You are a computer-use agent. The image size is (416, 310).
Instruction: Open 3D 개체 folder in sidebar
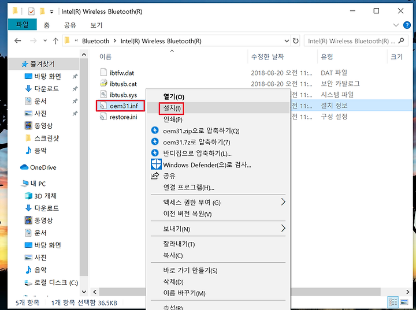pos(40,196)
